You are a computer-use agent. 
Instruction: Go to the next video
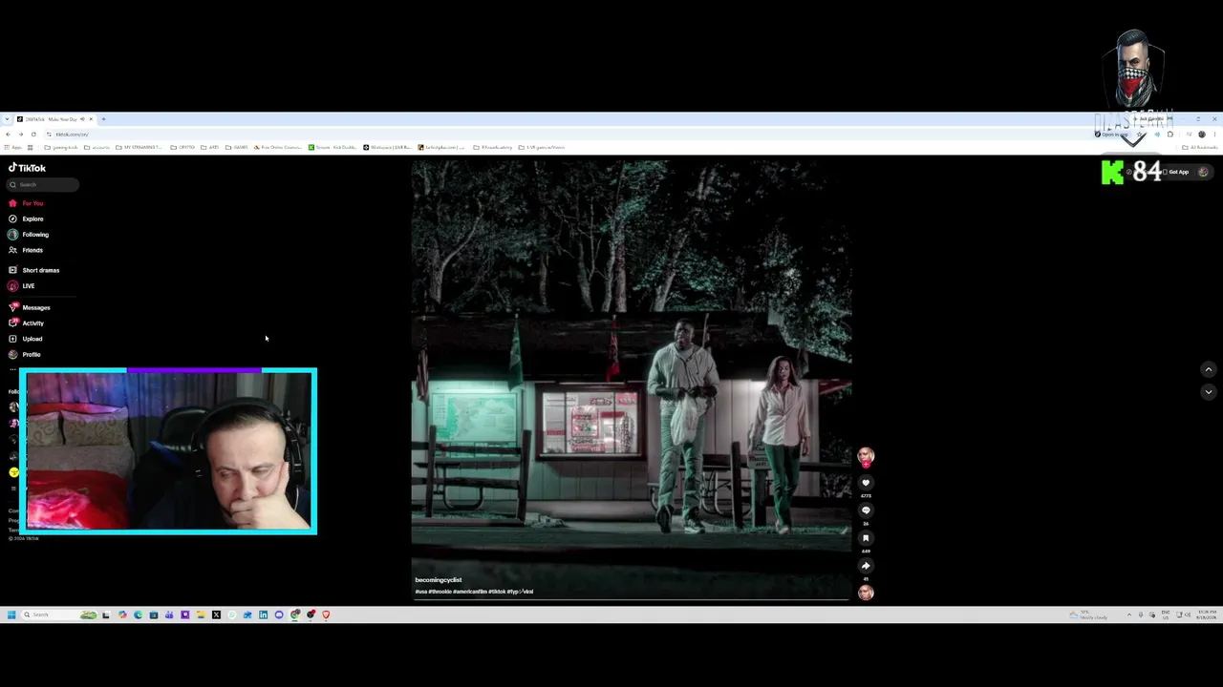point(1208,391)
